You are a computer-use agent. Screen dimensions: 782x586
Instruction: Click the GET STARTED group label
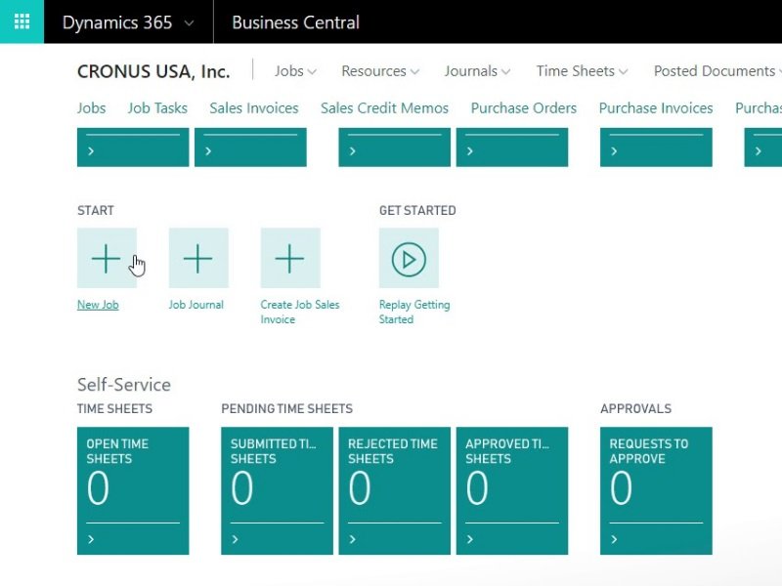coord(417,210)
